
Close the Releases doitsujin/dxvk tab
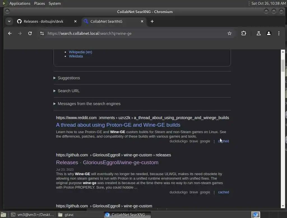coord(75,21)
